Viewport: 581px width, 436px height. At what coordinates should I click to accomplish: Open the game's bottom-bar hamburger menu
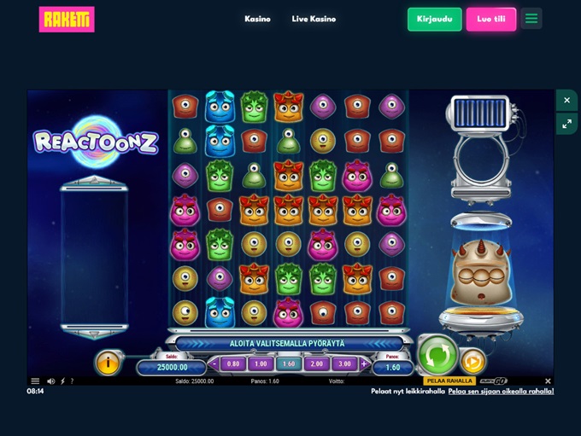pyautogui.click(x=35, y=381)
